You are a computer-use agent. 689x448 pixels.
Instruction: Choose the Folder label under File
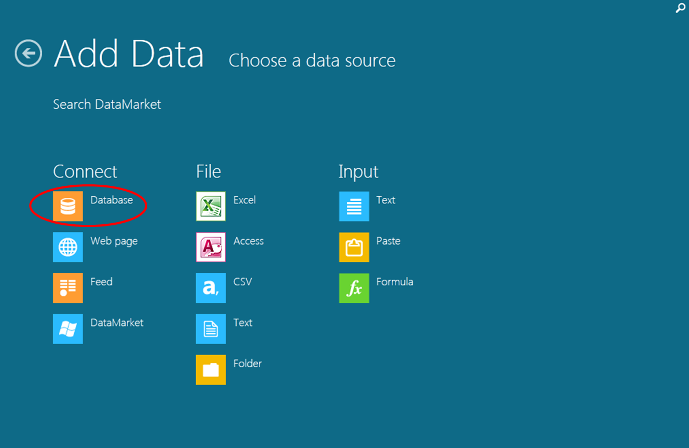[x=247, y=363]
